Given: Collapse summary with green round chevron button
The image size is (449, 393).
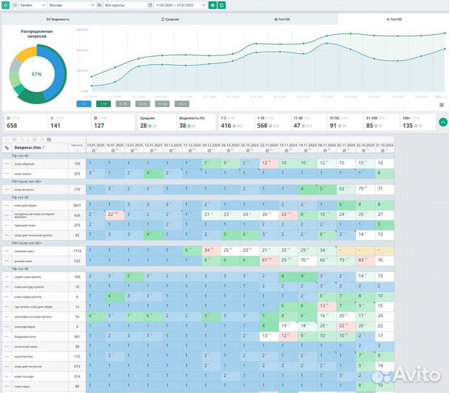Looking at the screenshot, I should tap(442, 122).
